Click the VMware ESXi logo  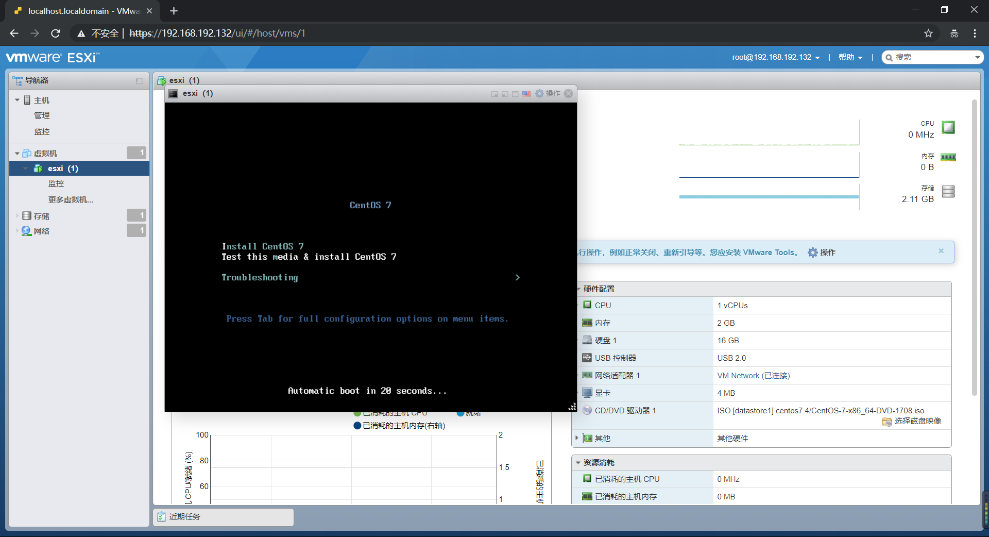(53, 57)
